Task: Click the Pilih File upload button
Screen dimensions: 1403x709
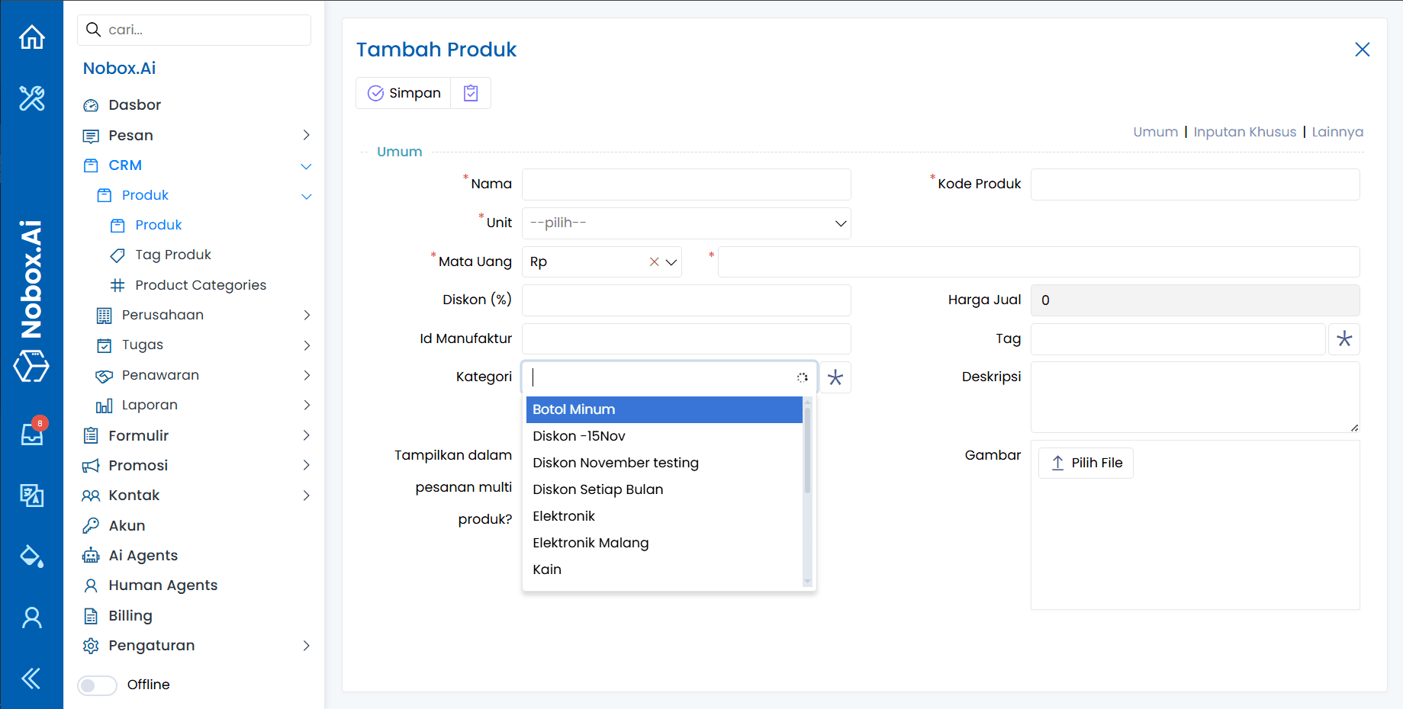Action: click(1086, 463)
